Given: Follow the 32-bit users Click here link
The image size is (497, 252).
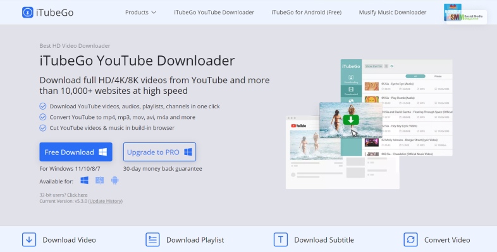Looking at the screenshot, I should [x=77, y=195].
